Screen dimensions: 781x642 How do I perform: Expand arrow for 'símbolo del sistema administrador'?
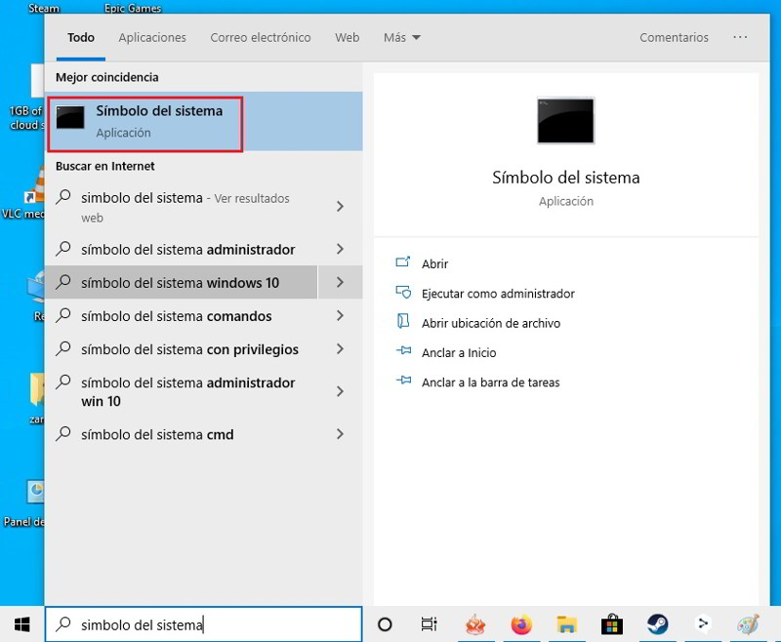click(340, 250)
